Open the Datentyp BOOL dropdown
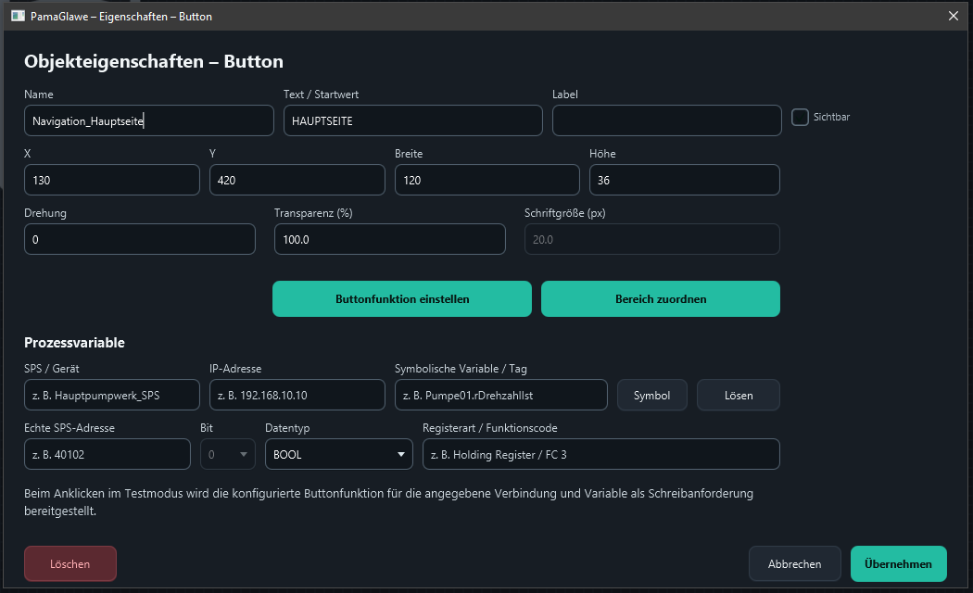Viewport: 973px width, 593px height. click(x=339, y=455)
